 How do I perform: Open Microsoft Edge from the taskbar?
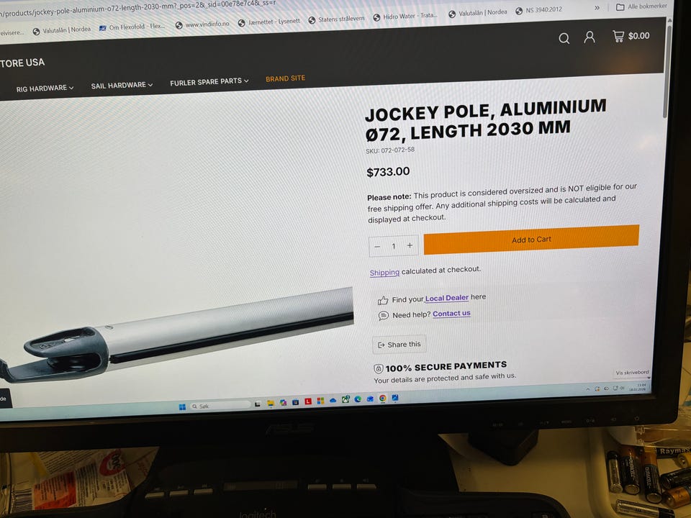(x=358, y=399)
